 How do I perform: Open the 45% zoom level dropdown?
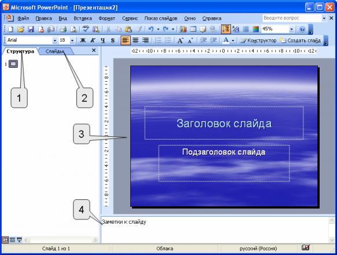click(x=291, y=29)
